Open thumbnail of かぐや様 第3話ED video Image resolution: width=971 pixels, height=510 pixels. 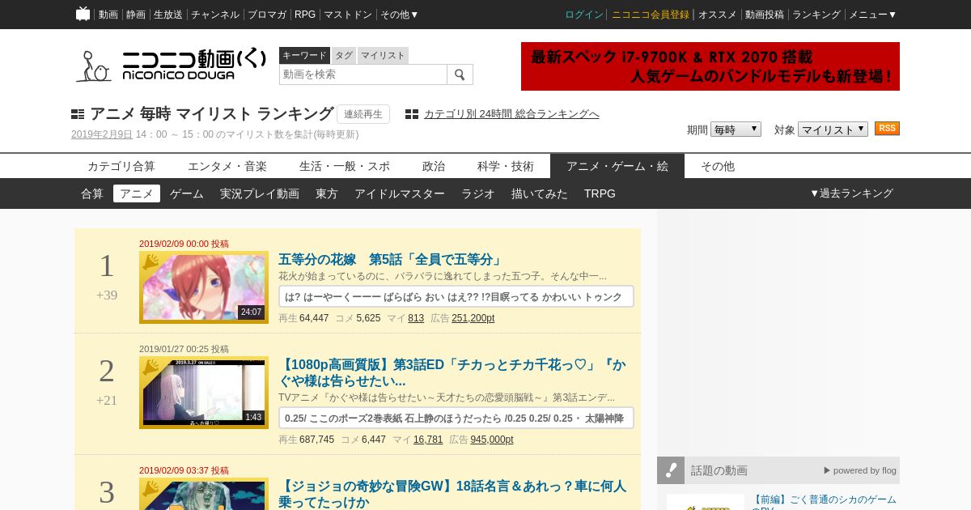tap(204, 393)
